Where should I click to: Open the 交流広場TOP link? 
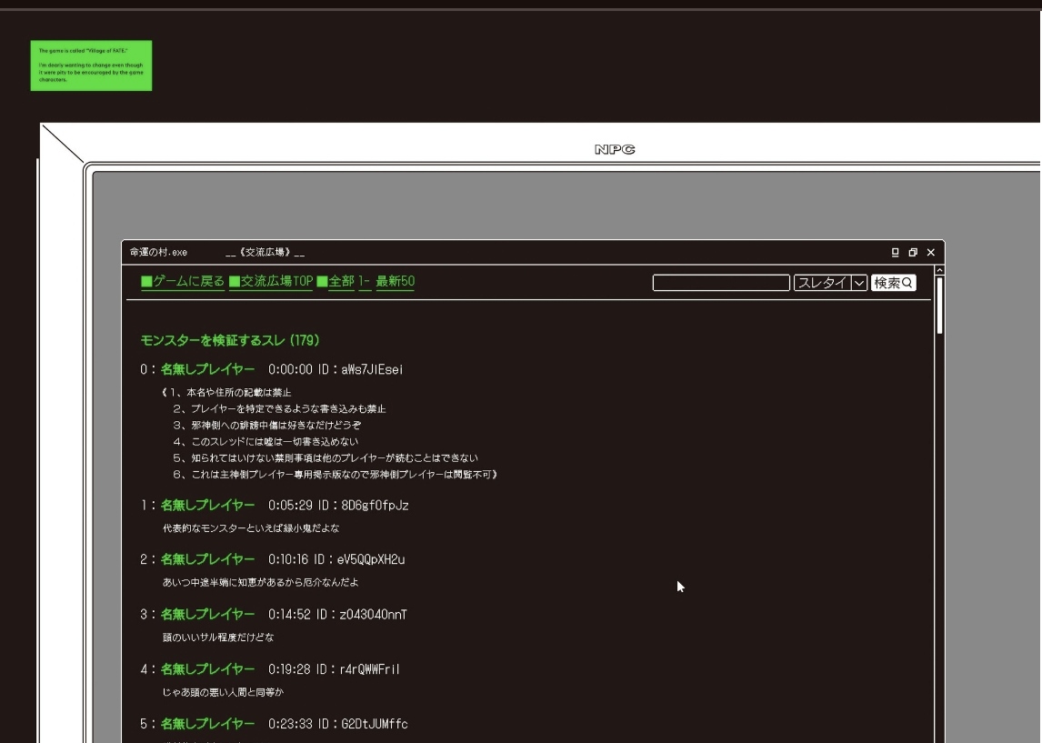[270, 281]
